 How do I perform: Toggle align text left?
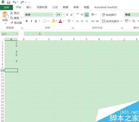pos(78,21)
